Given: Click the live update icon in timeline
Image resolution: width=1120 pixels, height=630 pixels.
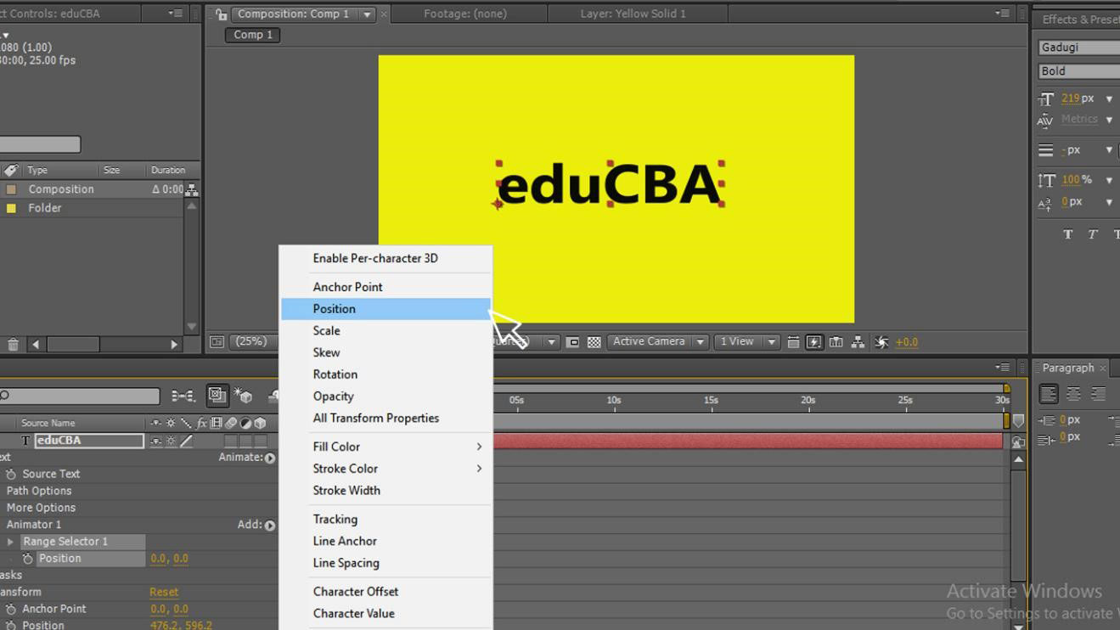Looking at the screenshot, I should (217, 395).
